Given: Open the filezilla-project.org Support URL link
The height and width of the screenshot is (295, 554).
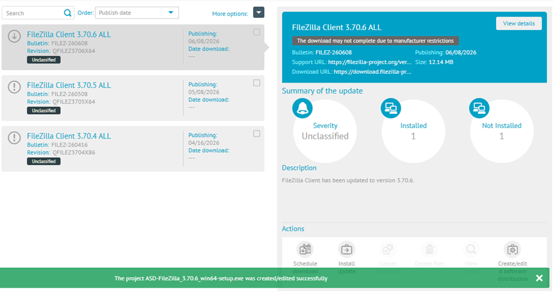Looking at the screenshot, I should click(369, 62).
